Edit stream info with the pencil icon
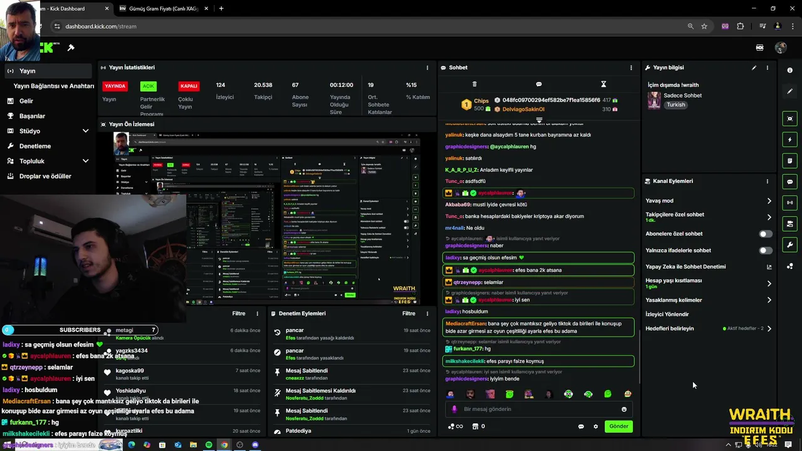This screenshot has width=802, height=451. (754, 68)
